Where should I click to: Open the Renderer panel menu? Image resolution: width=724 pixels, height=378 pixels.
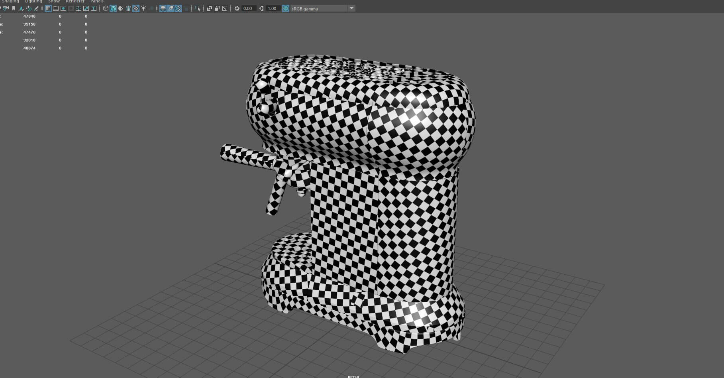coord(75,2)
